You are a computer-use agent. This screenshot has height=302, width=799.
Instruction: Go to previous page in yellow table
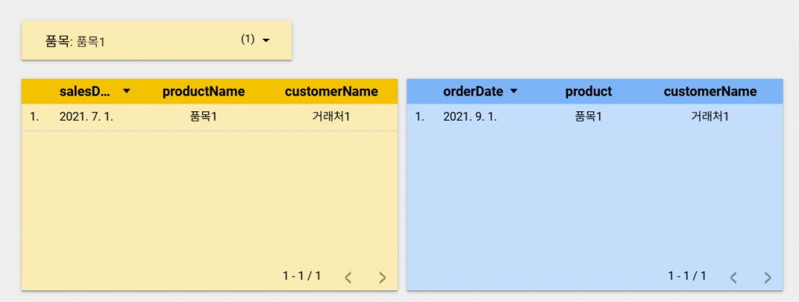(349, 278)
